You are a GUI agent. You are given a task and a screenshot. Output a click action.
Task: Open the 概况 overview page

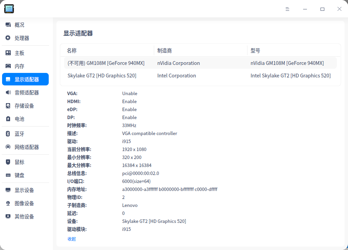25,25
